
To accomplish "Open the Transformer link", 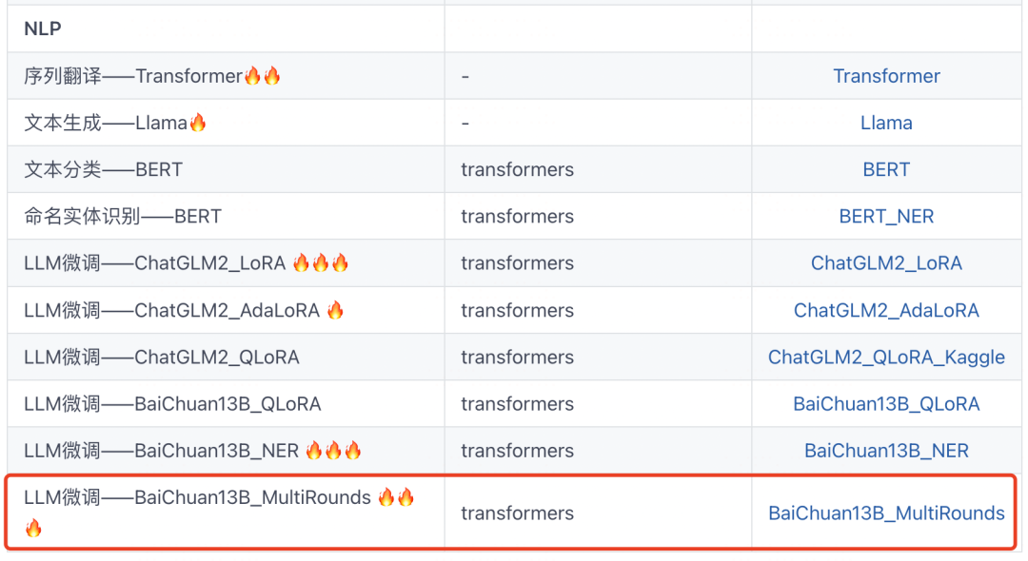I will [x=886, y=76].
